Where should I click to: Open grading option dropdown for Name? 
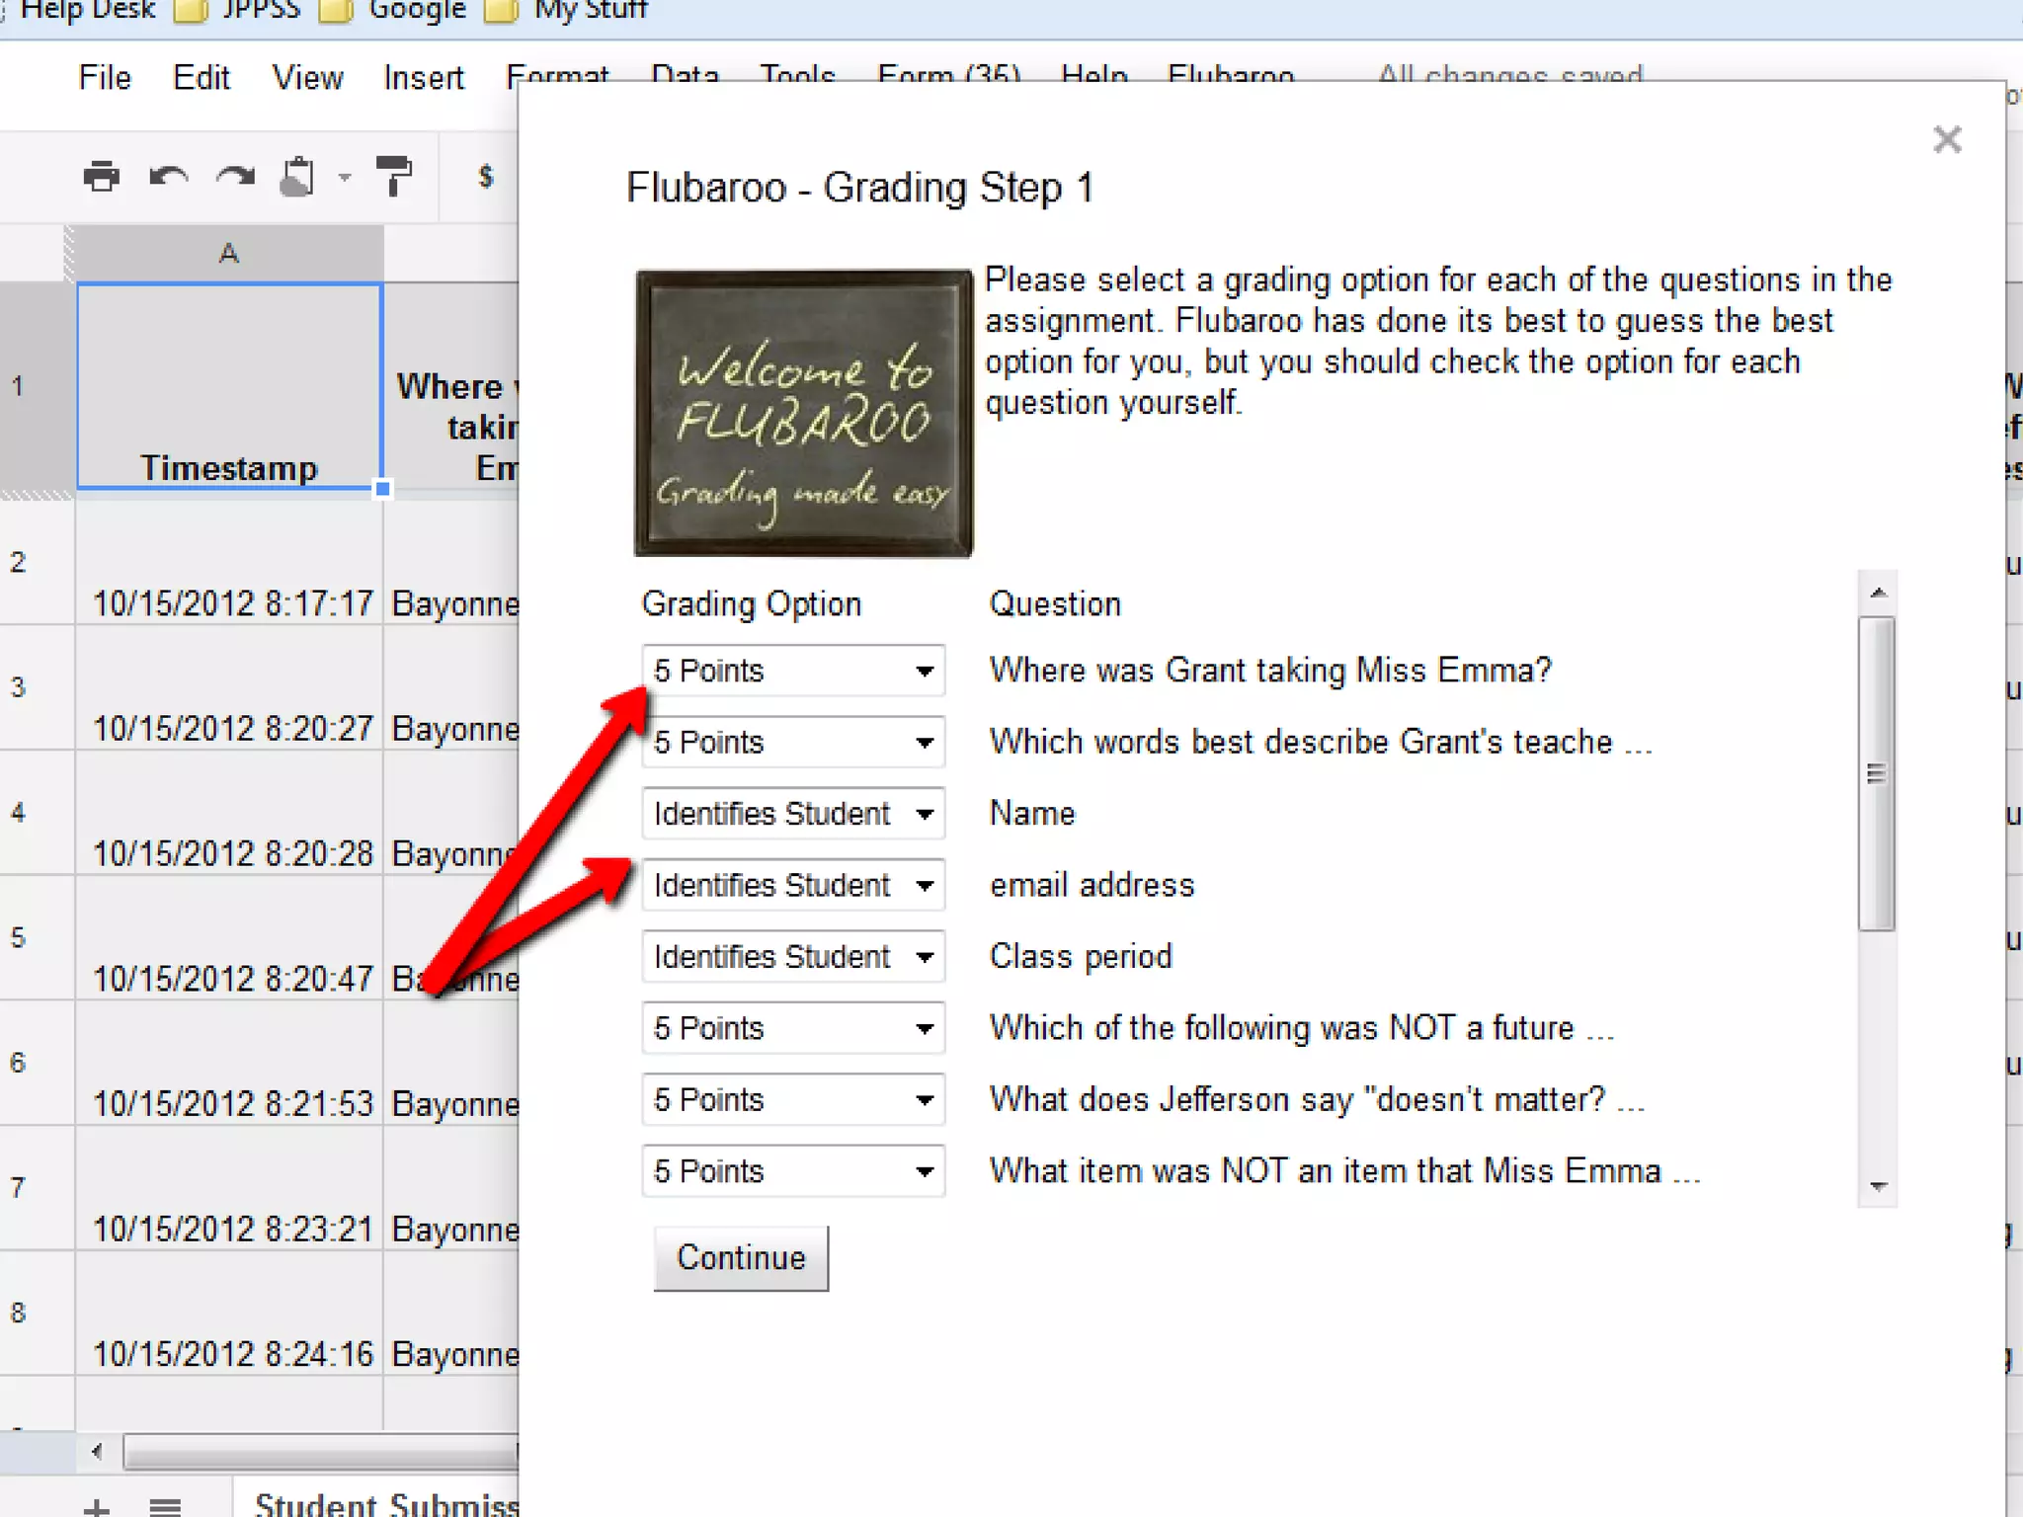click(792, 814)
